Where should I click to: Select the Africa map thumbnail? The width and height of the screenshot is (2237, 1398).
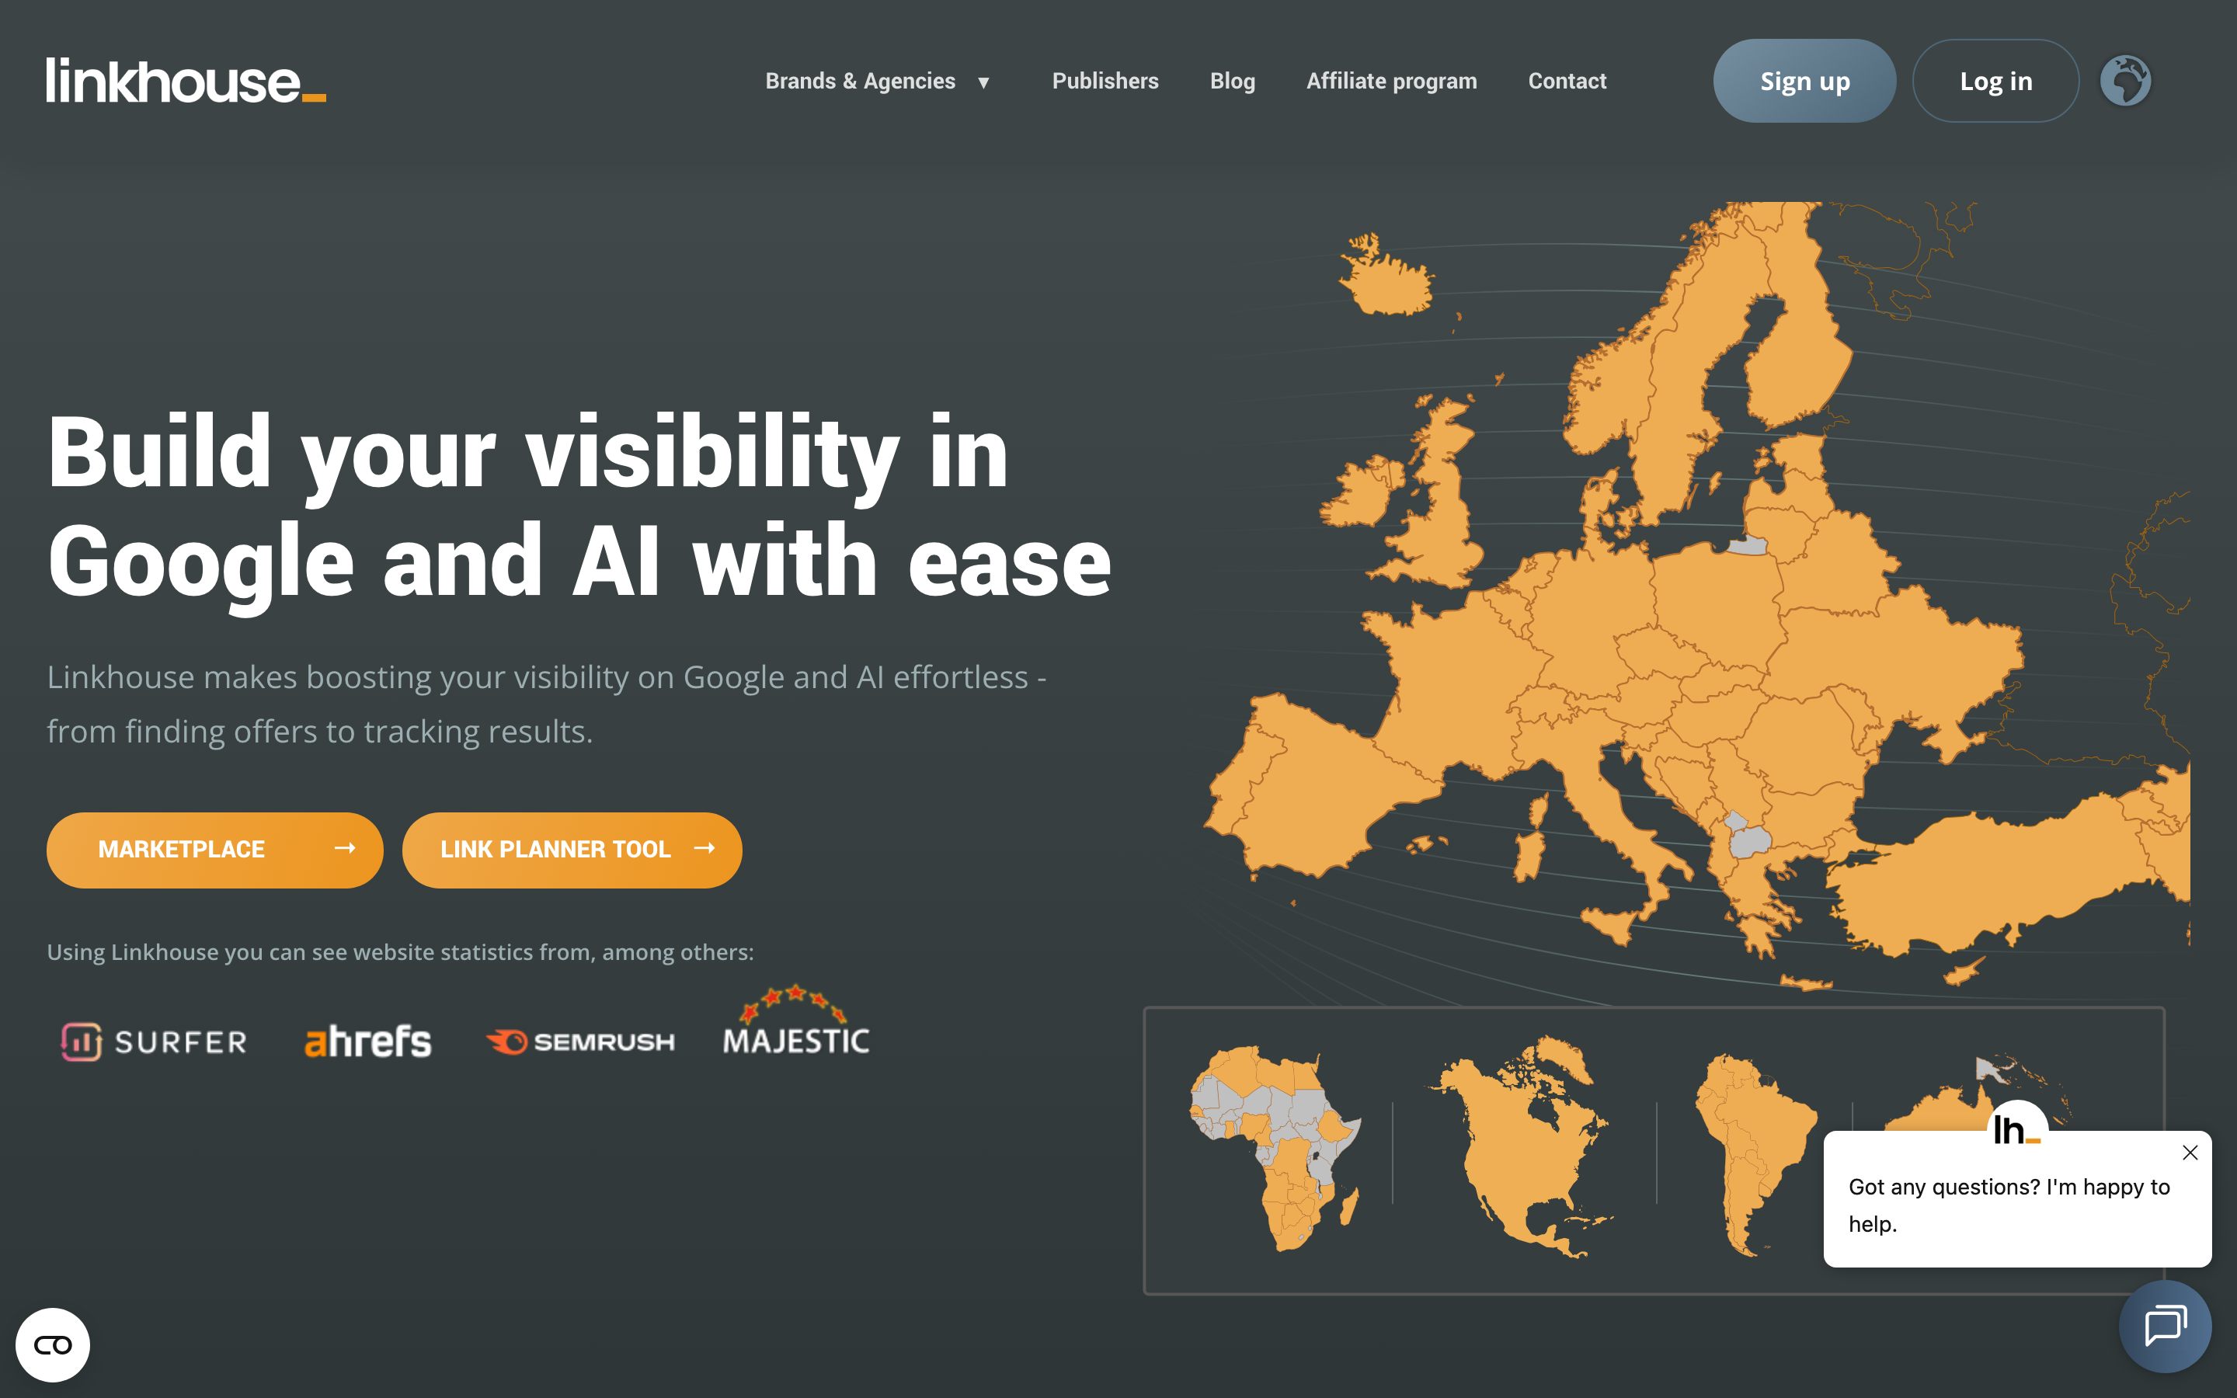[1275, 1149]
